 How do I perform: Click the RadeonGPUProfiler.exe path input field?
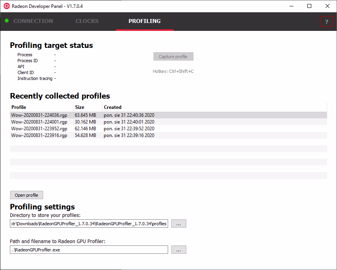point(89,250)
